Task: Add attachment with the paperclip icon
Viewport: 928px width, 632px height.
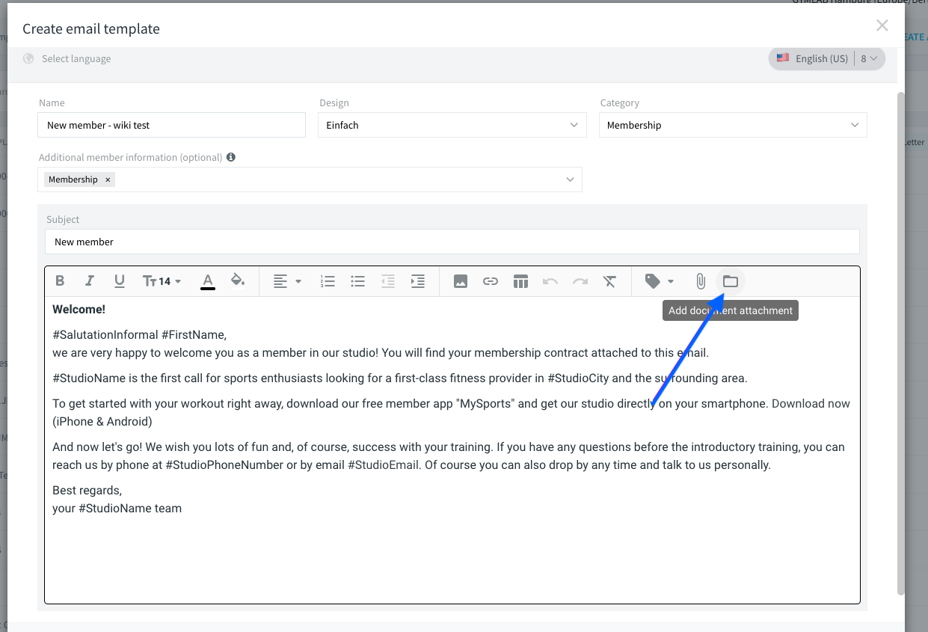Action: point(701,281)
